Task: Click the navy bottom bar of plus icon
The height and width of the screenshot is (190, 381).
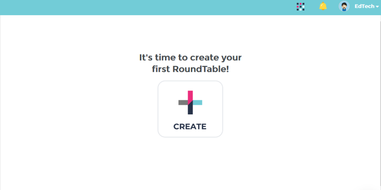Action: (190, 109)
